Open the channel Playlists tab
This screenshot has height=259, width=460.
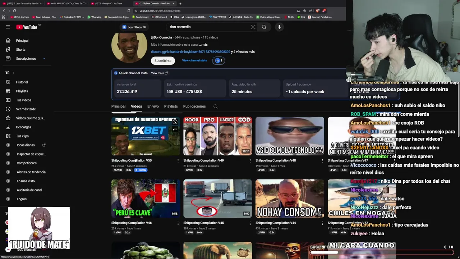click(171, 106)
